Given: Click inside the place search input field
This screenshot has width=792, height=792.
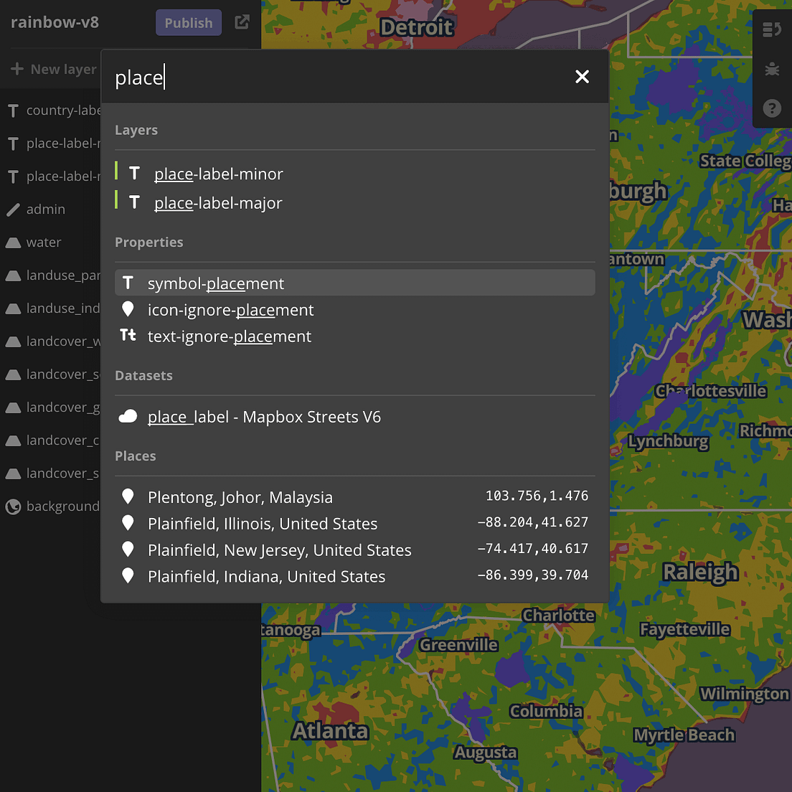Looking at the screenshot, I should tap(287, 76).
